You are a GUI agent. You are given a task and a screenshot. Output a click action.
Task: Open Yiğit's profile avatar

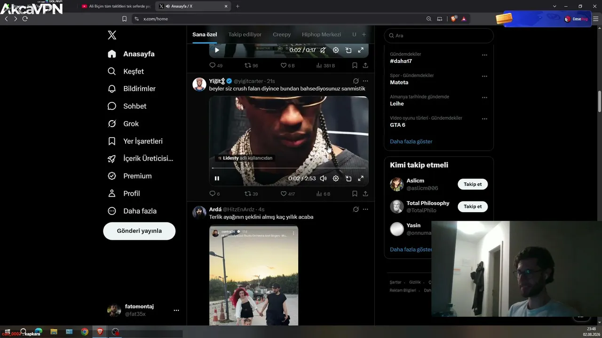[199, 84]
